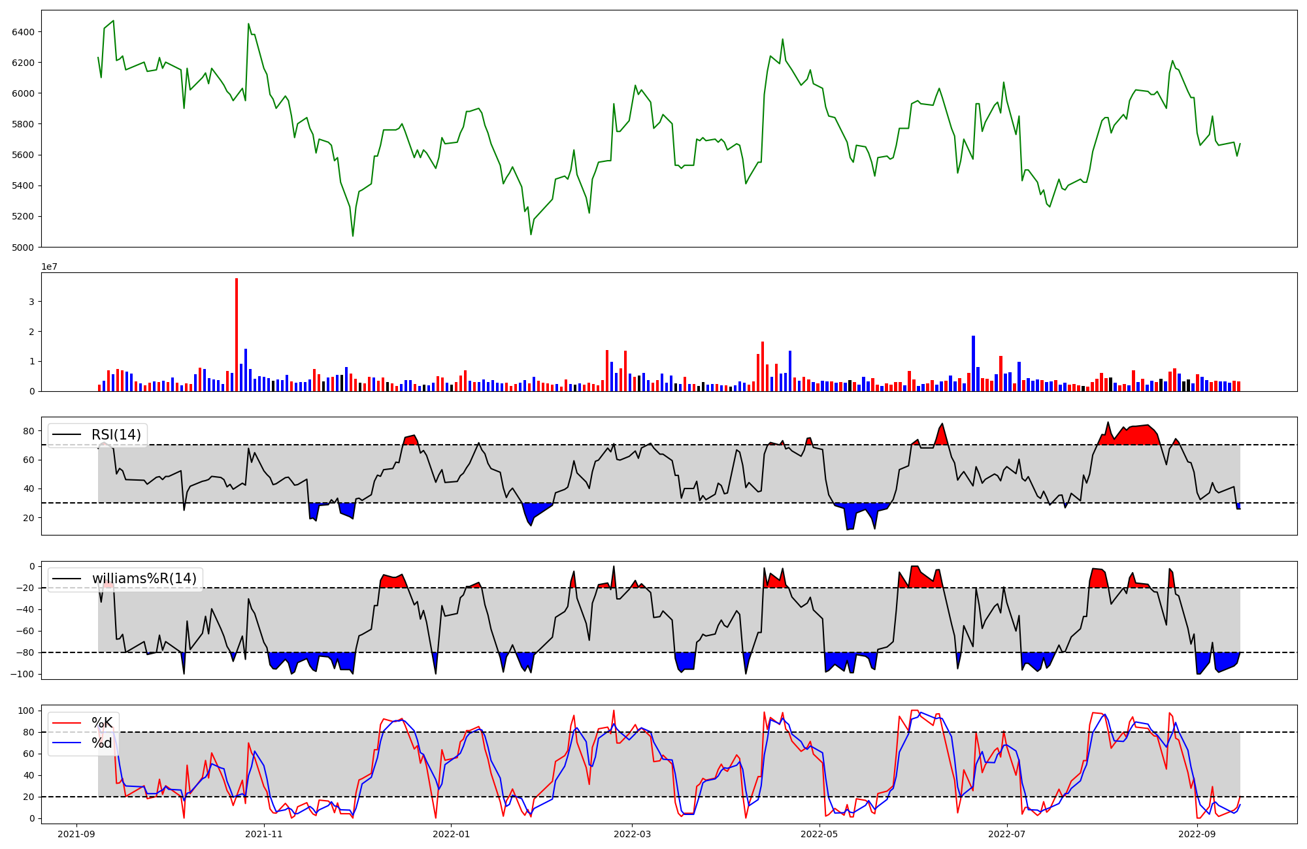
Task: Click the 2022-03 x-axis label
Action: (x=632, y=834)
